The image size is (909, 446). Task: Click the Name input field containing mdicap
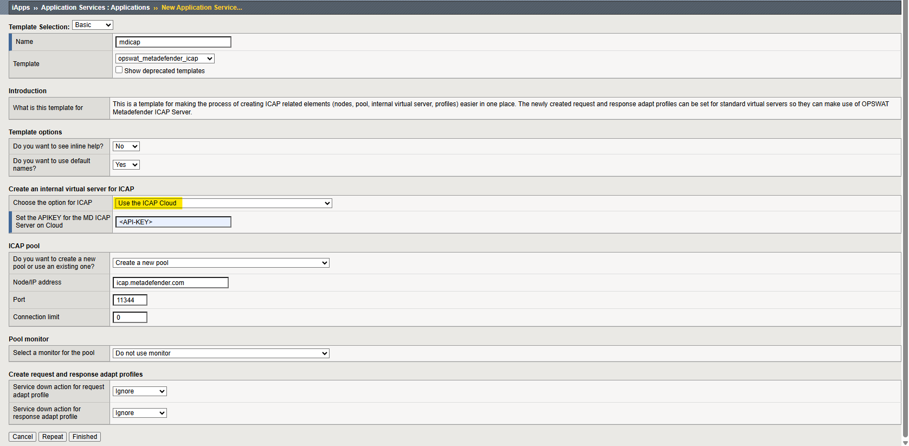[x=173, y=42]
